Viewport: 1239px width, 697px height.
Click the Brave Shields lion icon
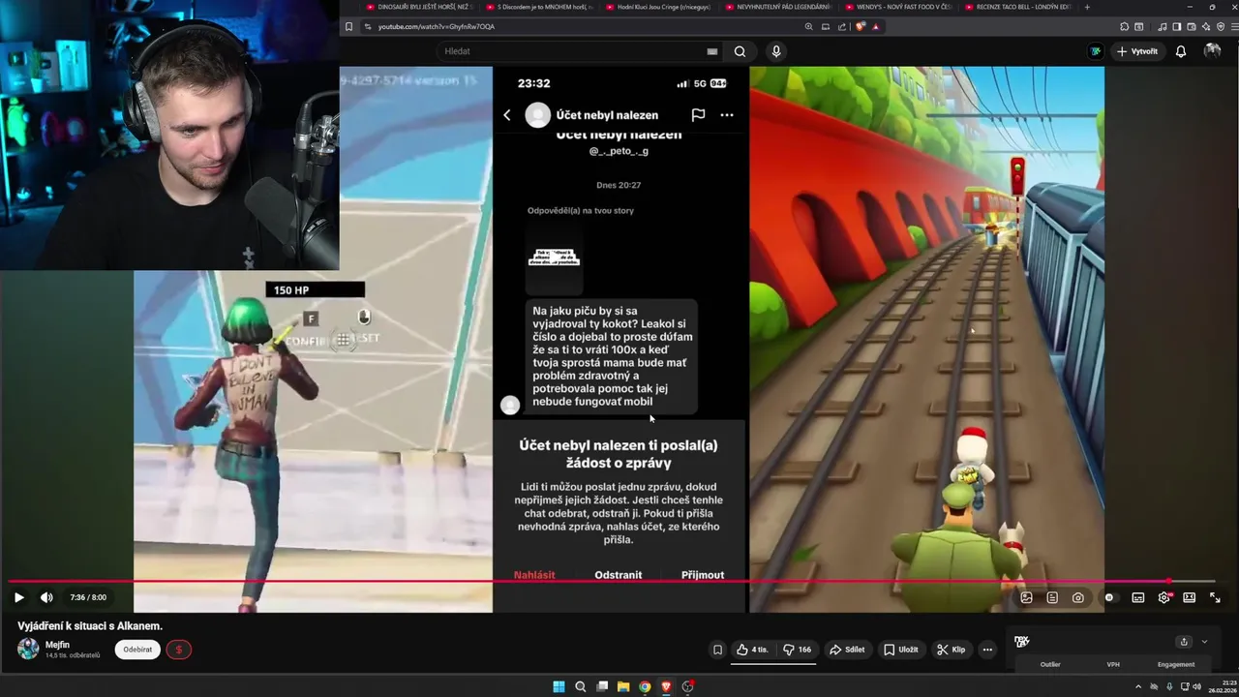860,27
